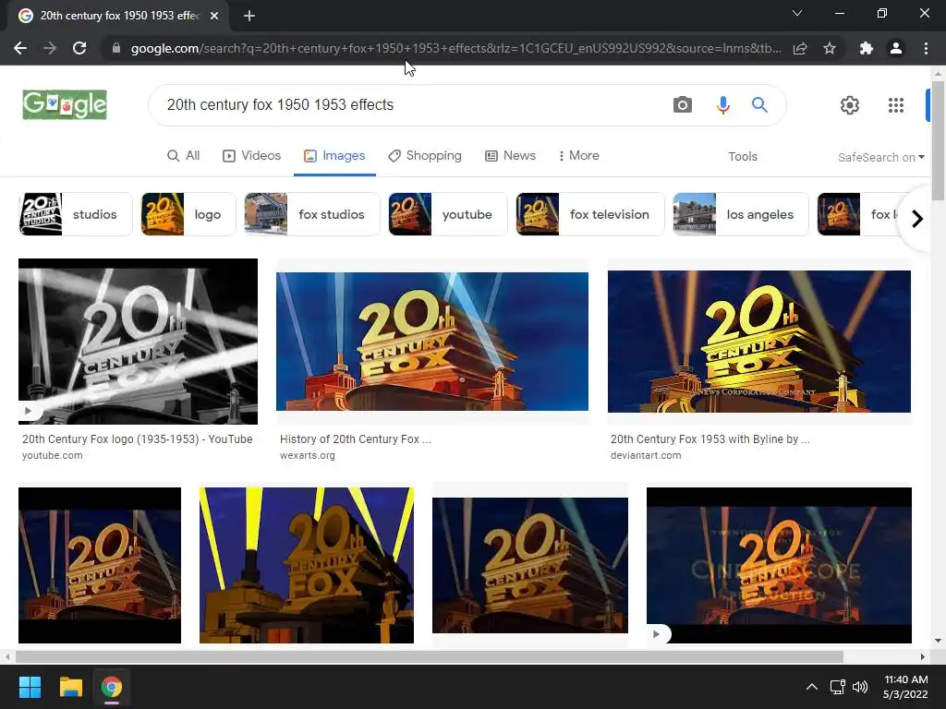This screenshot has width=946, height=709.
Task: Open the volume control in tray
Action: [x=860, y=687]
